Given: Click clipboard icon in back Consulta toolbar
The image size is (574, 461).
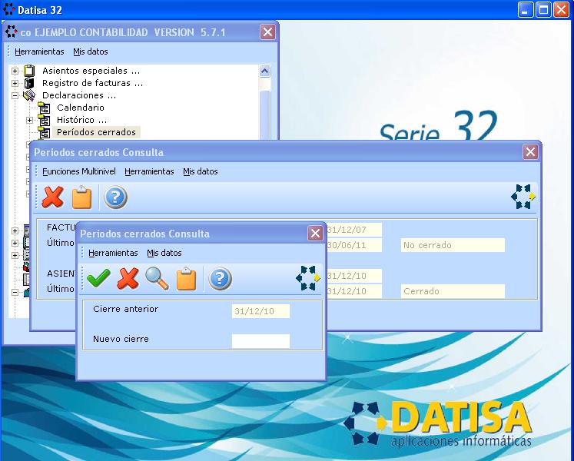Looking at the screenshot, I should (x=81, y=197).
